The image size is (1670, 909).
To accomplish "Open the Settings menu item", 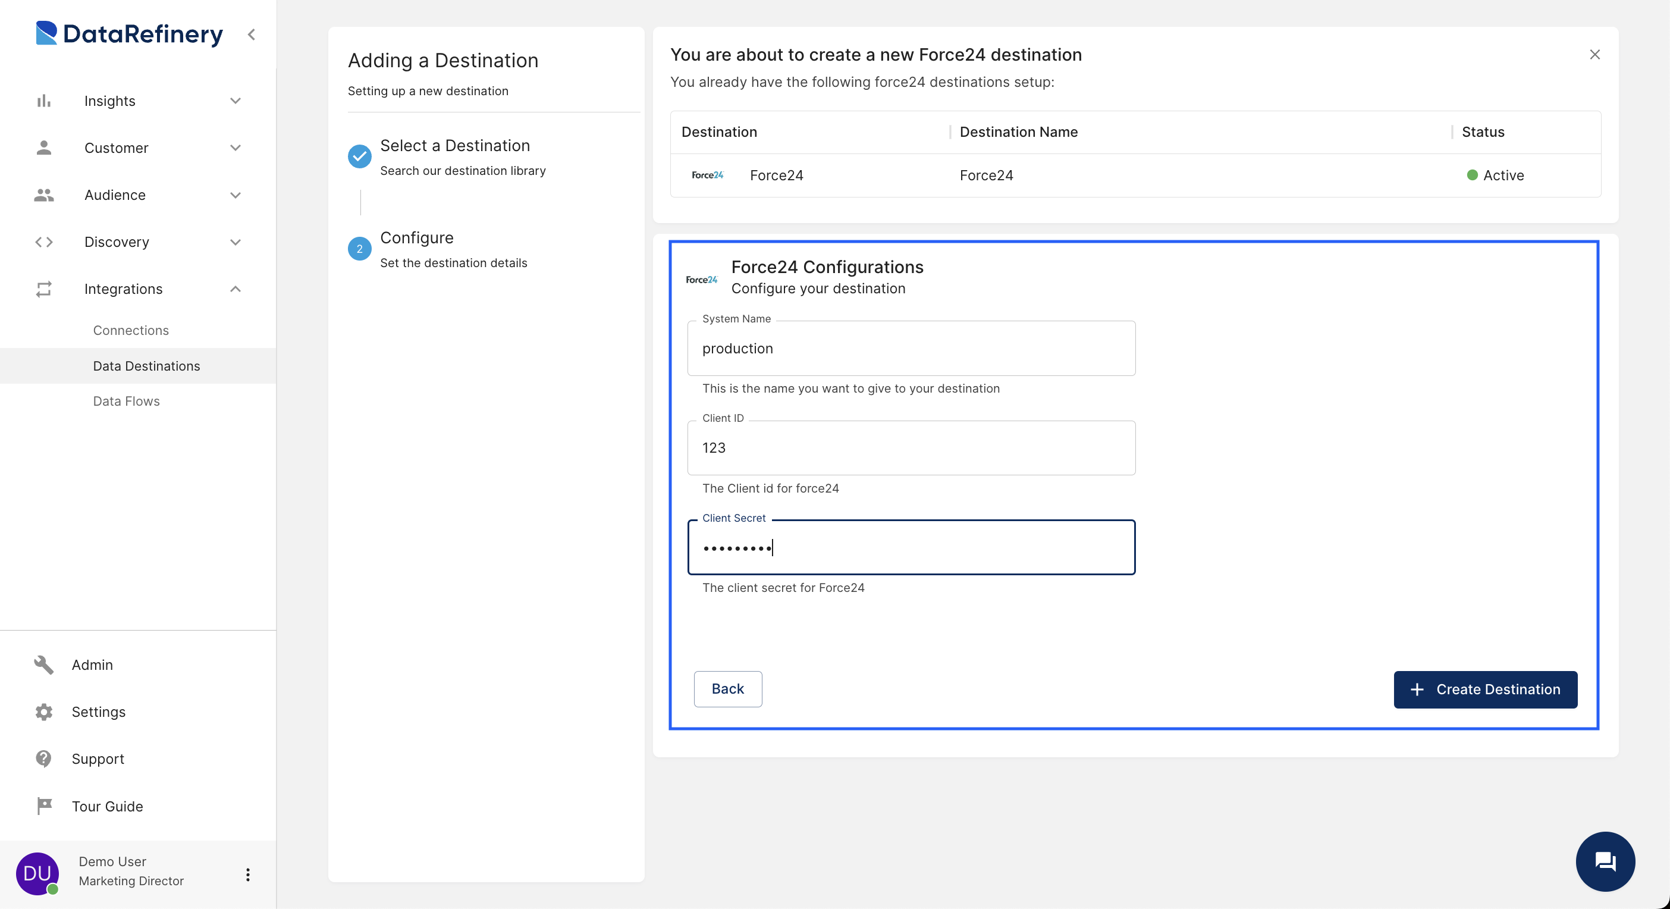I will [x=99, y=712].
